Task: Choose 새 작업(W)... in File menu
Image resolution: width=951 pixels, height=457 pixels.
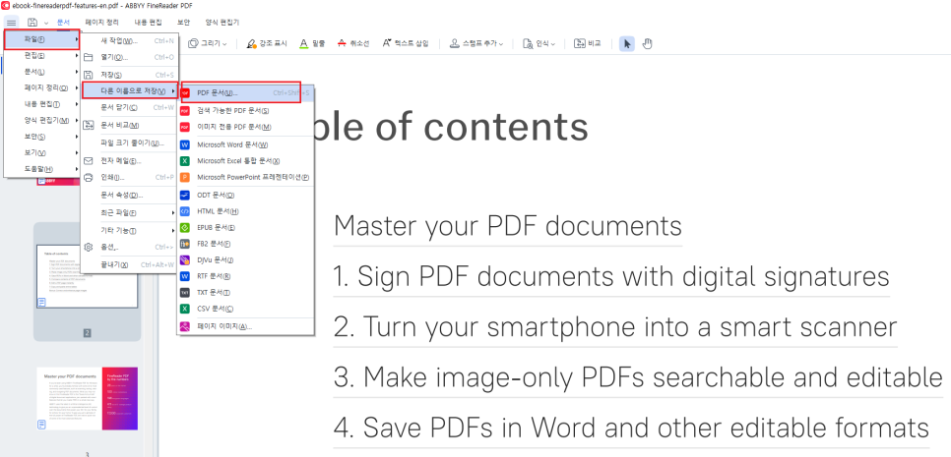Action: [129, 41]
